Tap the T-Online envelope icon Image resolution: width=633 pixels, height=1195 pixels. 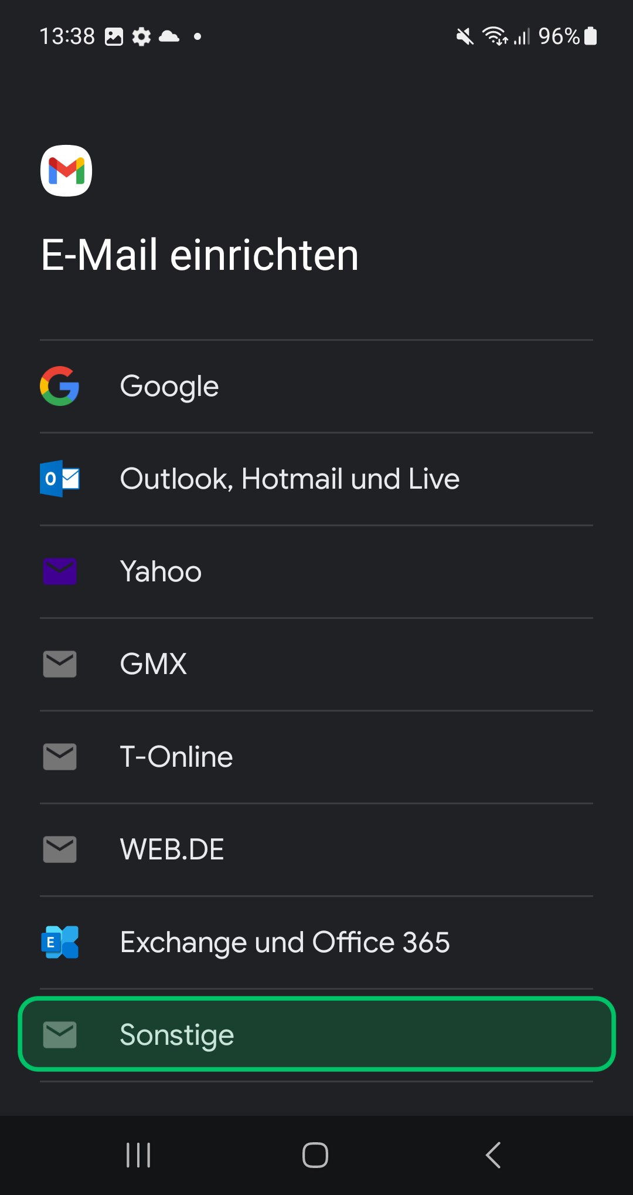[60, 757]
